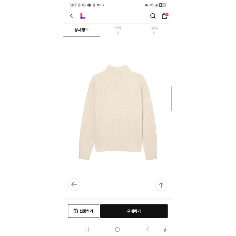Viewport: 236px width, 236px height.
Task: Switch to the 리뷰 tab
Action: (x=118, y=30)
